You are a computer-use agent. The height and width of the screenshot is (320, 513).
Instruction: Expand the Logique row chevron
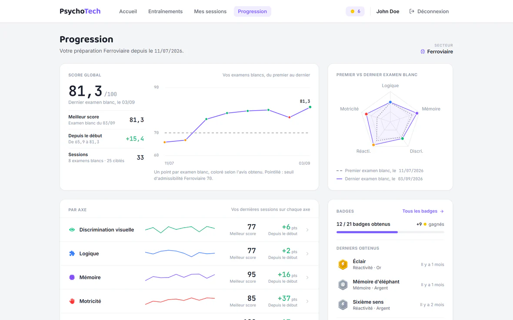[x=307, y=254]
